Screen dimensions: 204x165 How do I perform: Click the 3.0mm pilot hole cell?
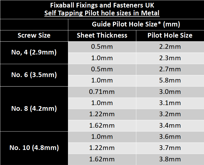click(170, 92)
